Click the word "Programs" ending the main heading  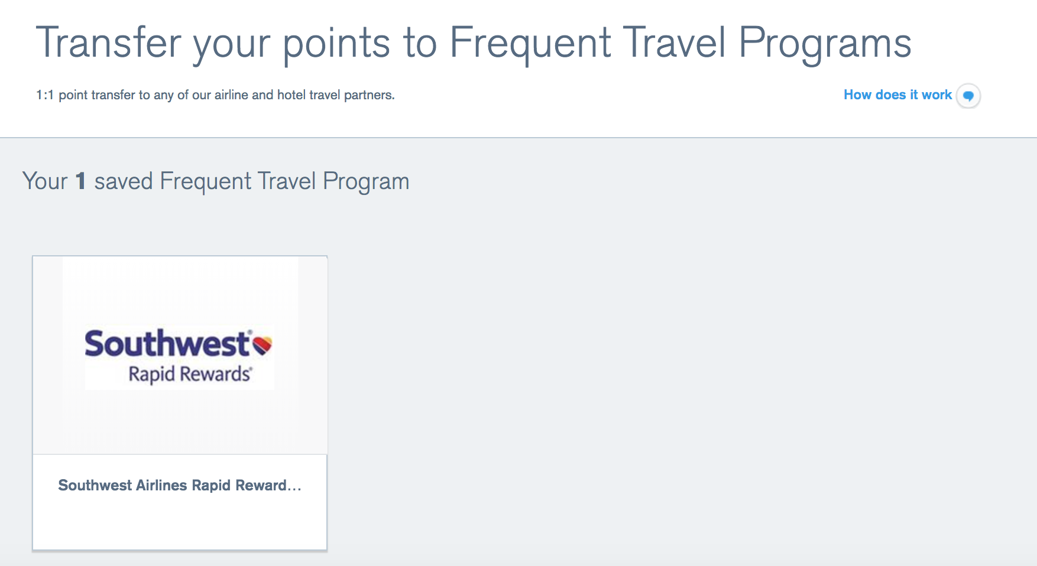click(x=825, y=43)
